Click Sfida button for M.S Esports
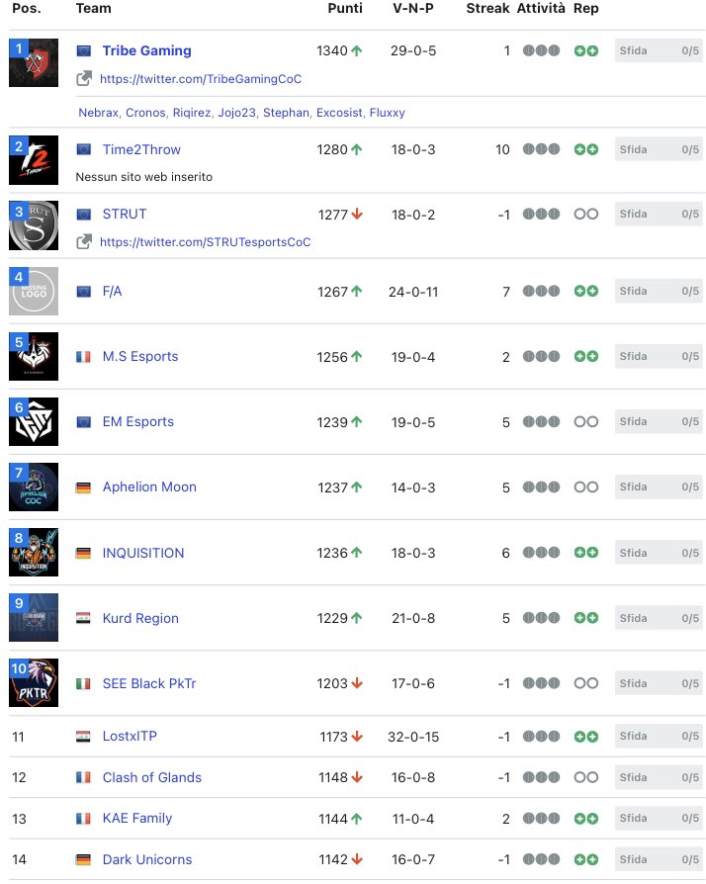706x884 pixels. [x=659, y=356]
